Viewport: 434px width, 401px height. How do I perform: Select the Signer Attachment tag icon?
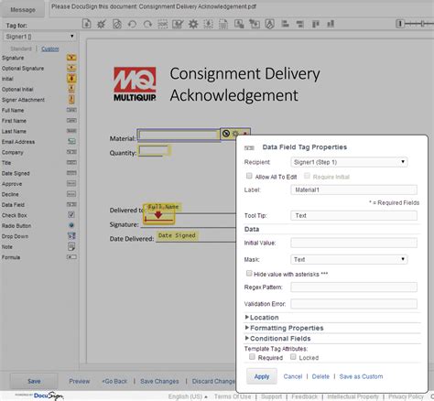click(71, 99)
